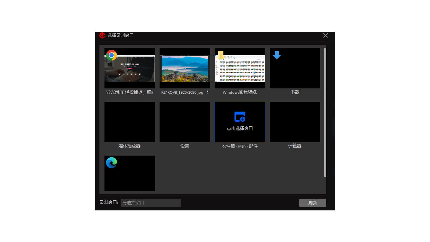Click the add-window icon labeled 点击选择窗口
Image resolution: width=430 pixels, height=242 pixels.
[240, 116]
